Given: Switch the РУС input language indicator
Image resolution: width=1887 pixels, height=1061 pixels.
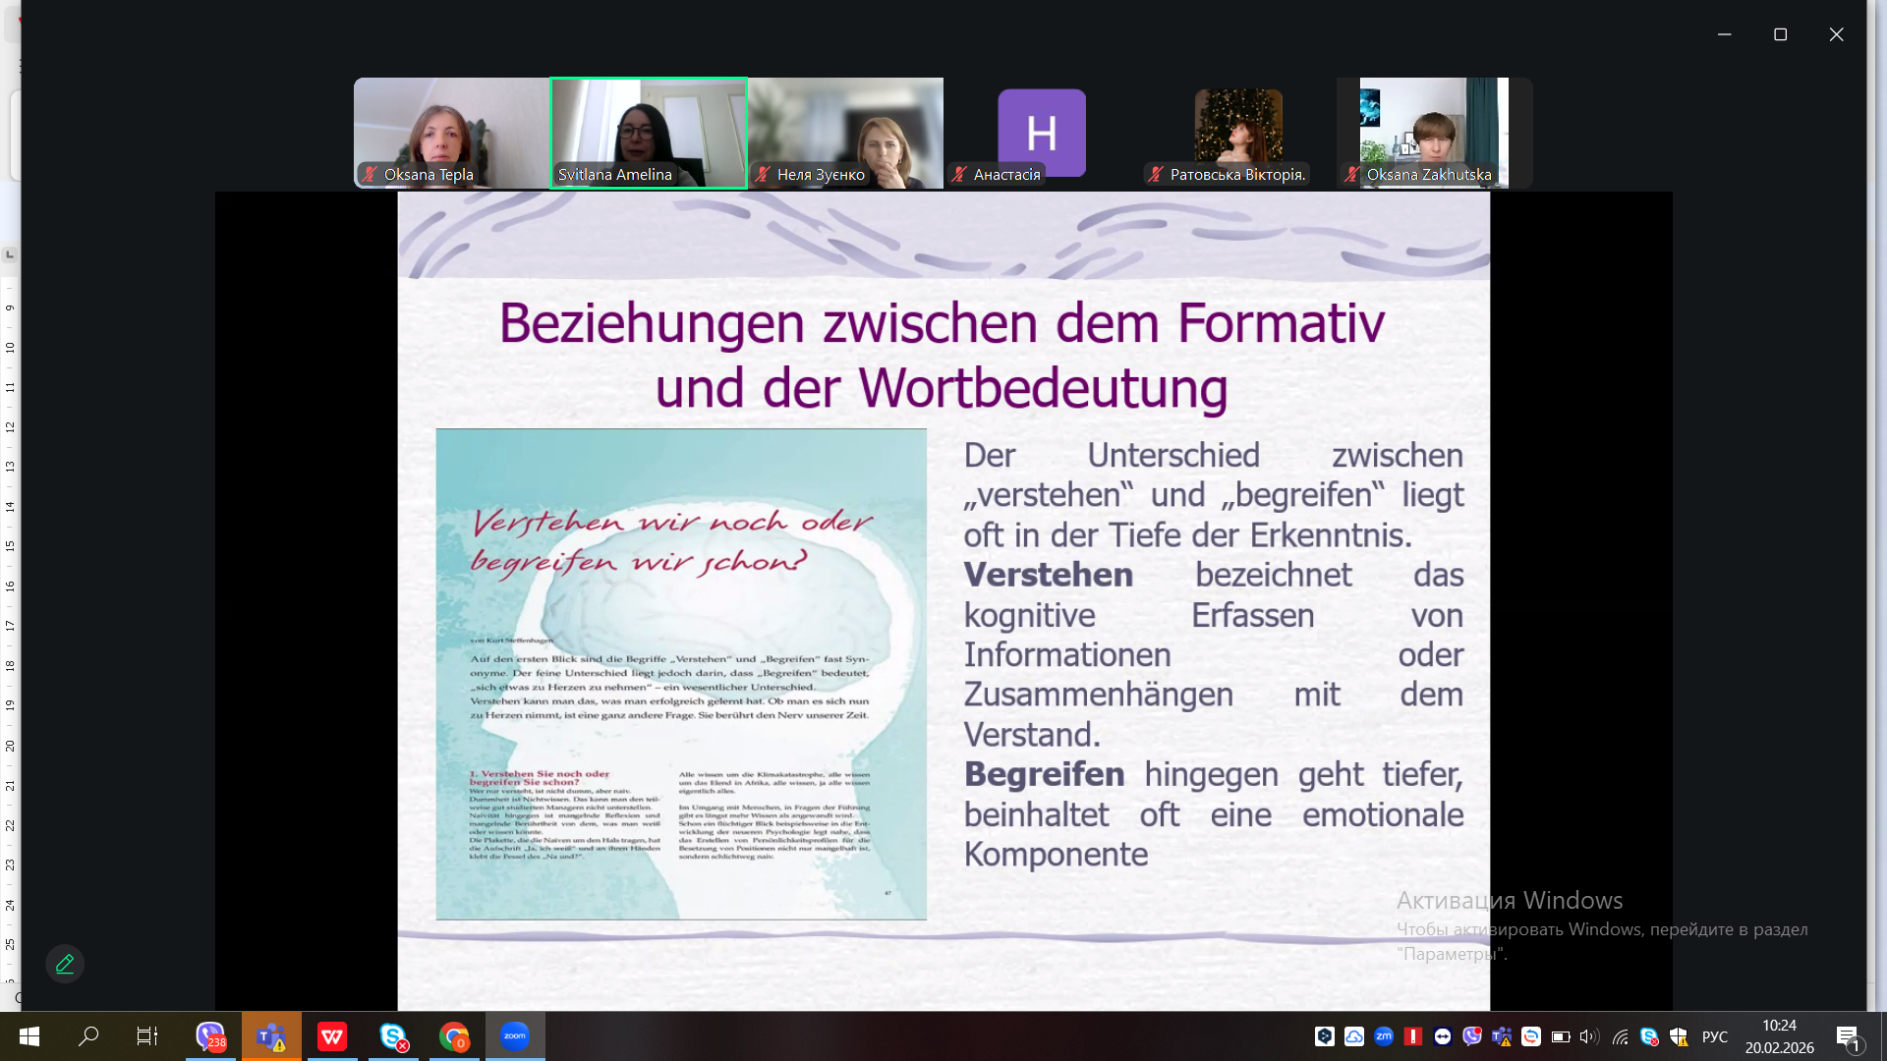Looking at the screenshot, I should pos(1715,1036).
